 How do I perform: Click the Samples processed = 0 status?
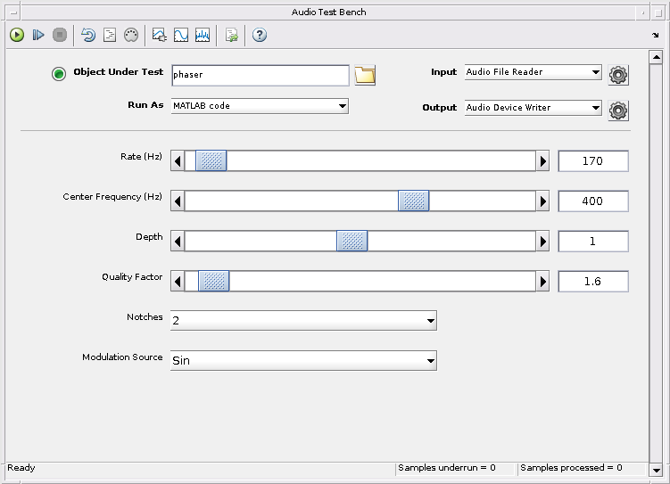tap(571, 468)
